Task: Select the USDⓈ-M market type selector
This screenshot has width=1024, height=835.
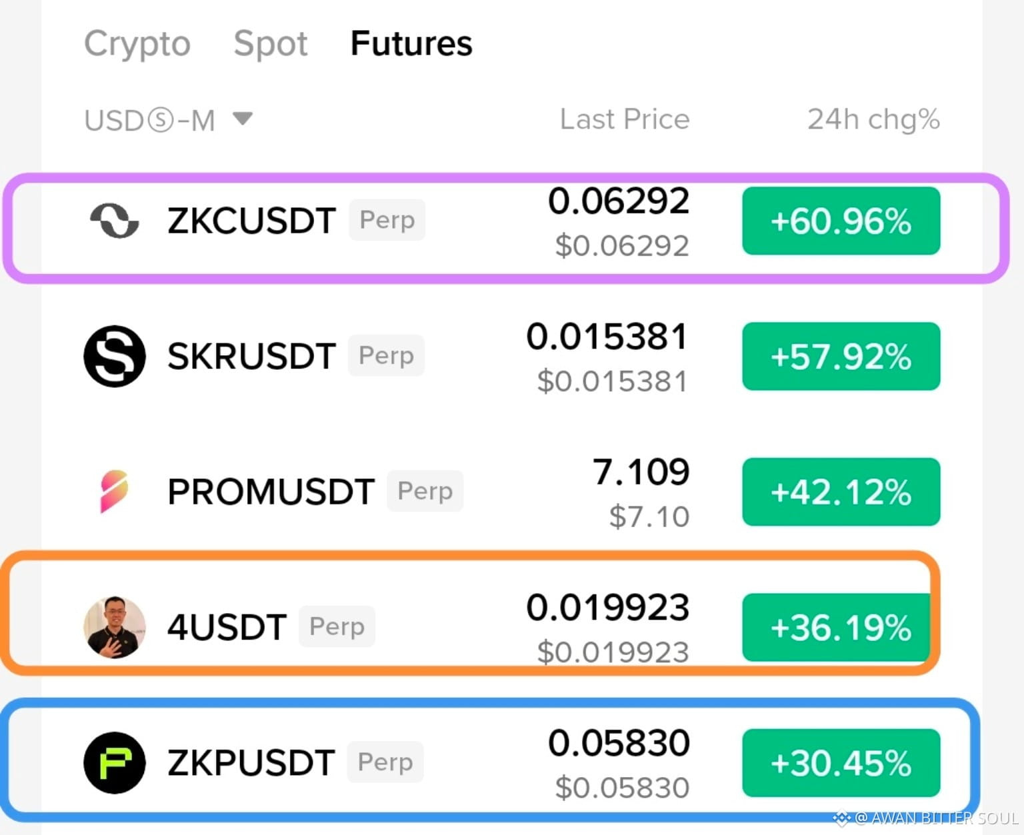Action: [x=169, y=121]
